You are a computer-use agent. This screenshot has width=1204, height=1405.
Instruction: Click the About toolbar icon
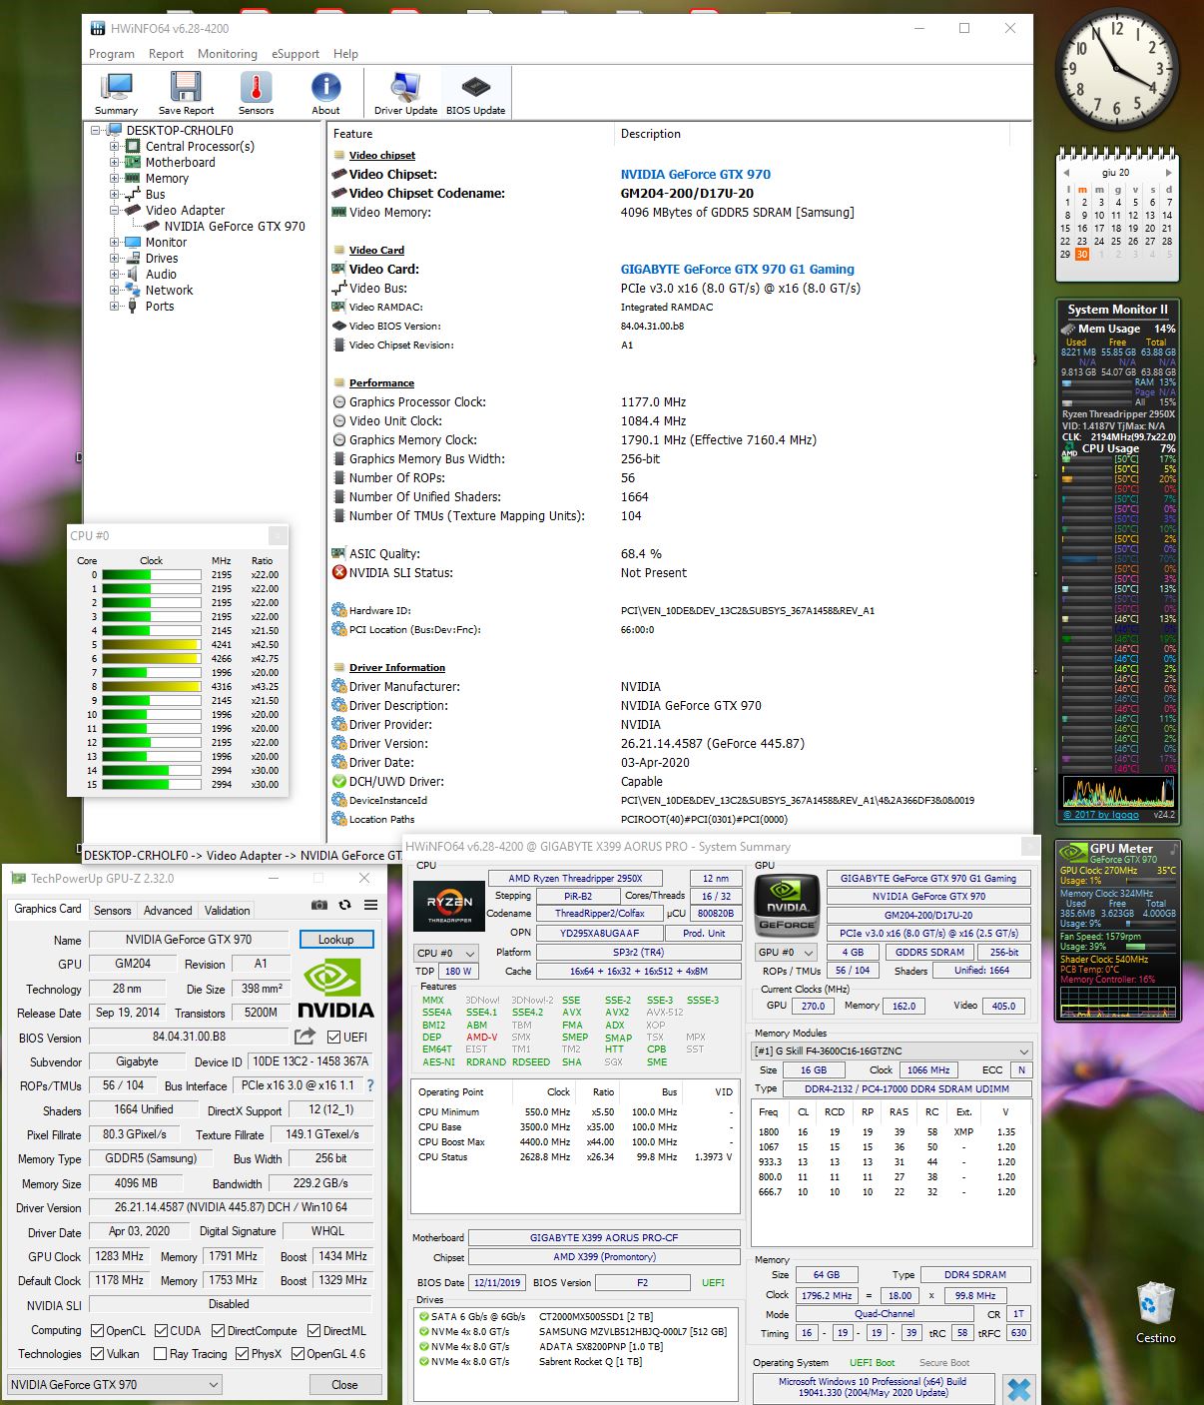click(325, 94)
